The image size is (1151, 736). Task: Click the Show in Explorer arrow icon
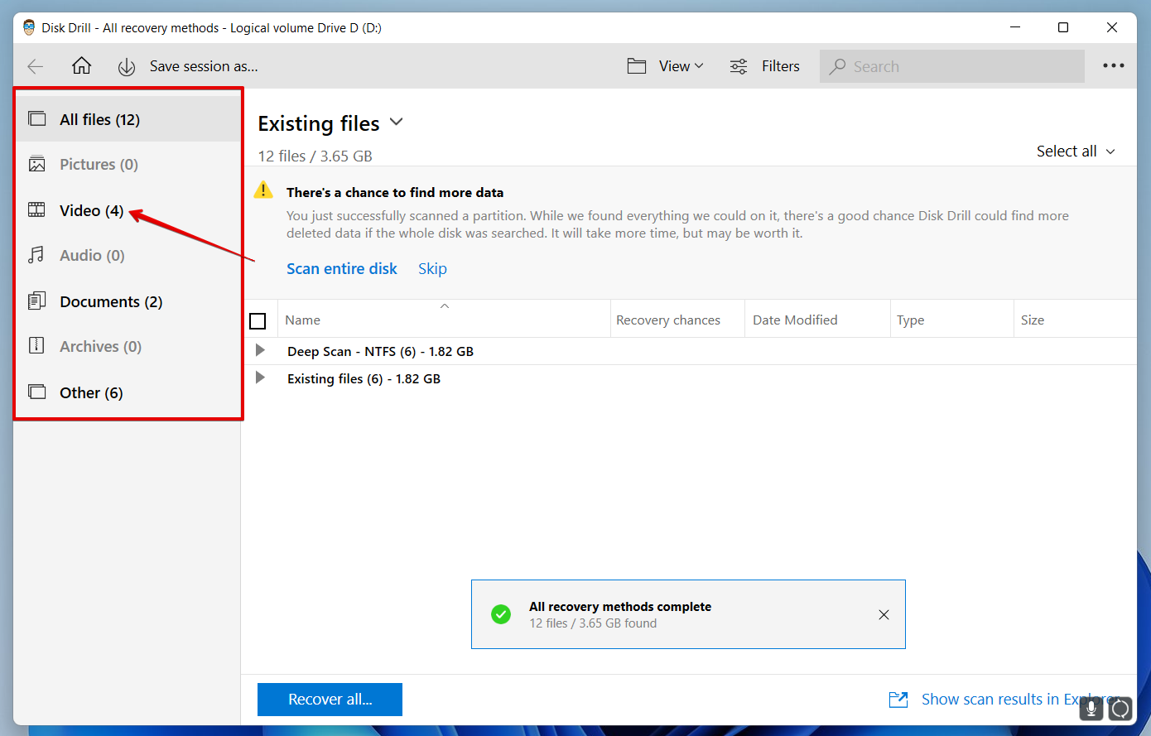click(x=898, y=700)
